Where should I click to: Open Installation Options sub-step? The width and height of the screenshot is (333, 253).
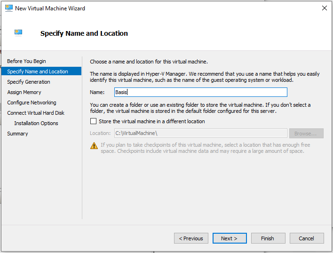coord(36,123)
